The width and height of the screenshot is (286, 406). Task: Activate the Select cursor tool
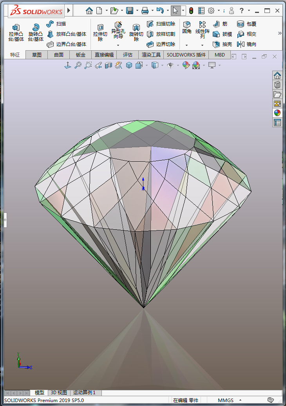[x=176, y=11]
